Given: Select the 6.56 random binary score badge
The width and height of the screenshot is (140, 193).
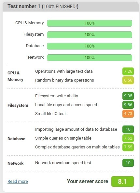Looking at the screenshot, I should (128, 80).
